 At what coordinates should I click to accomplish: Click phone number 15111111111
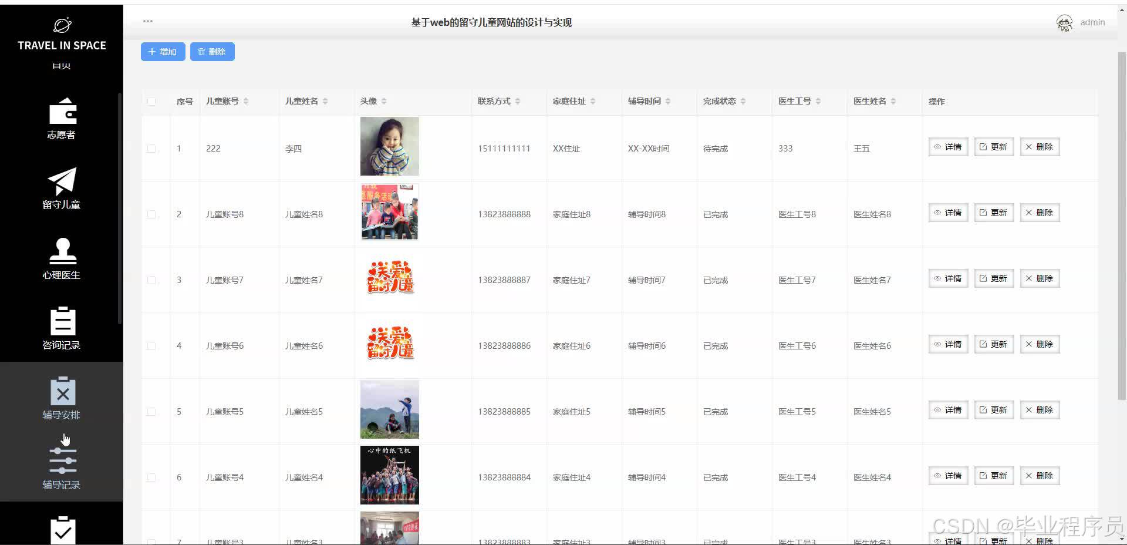tap(504, 149)
